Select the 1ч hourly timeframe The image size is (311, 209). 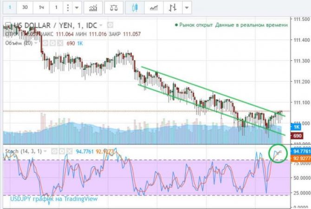42,8
